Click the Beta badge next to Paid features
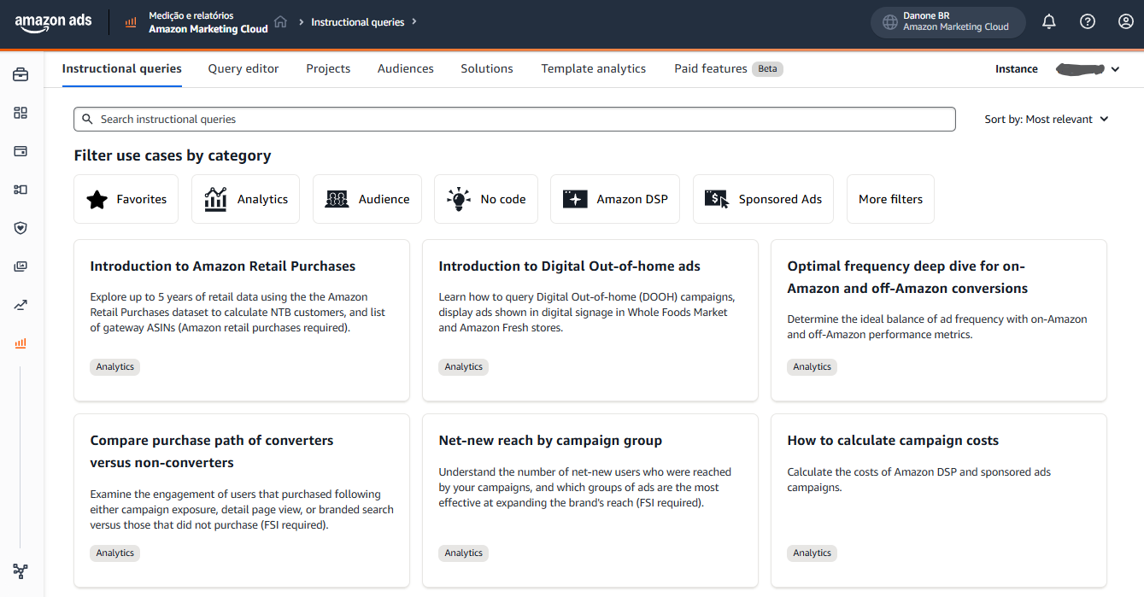This screenshot has width=1144, height=597. [767, 69]
